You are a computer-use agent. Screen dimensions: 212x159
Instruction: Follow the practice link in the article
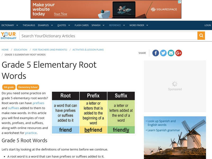click(x=31, y=133)
